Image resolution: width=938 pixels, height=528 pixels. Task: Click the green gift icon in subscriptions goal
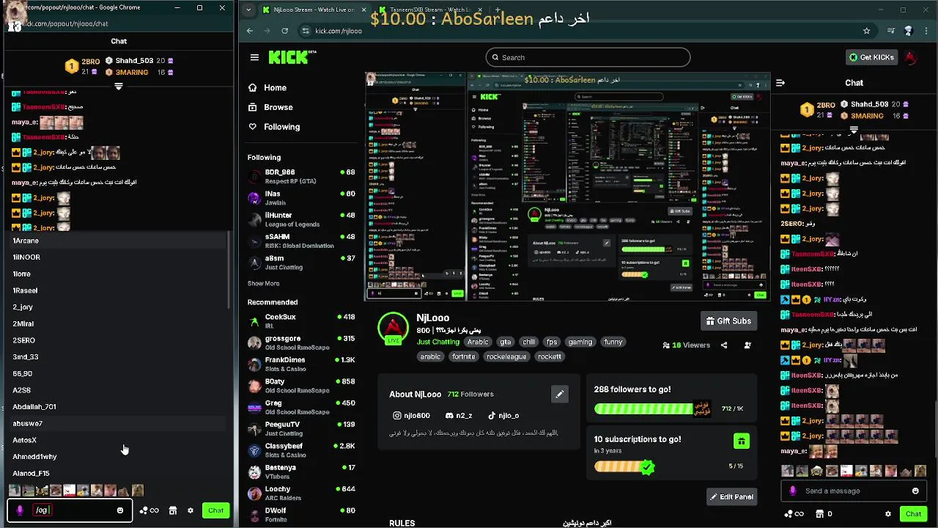click(x=742, y=441)
